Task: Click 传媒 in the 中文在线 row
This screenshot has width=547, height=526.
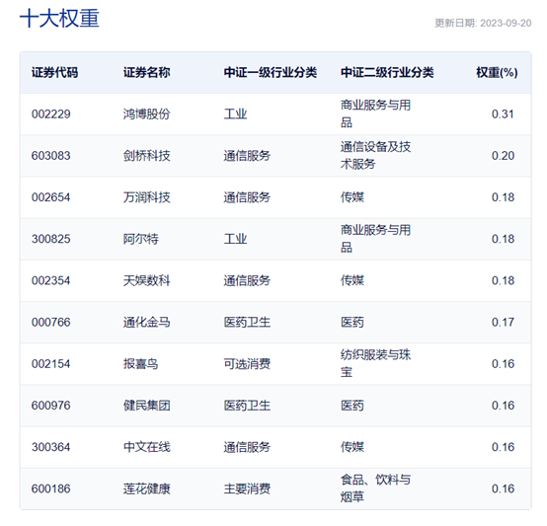Action: (x=352, y=447)
